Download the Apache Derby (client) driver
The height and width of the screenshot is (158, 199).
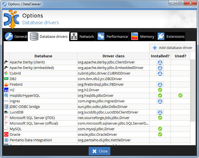click(x=160, y=62)
